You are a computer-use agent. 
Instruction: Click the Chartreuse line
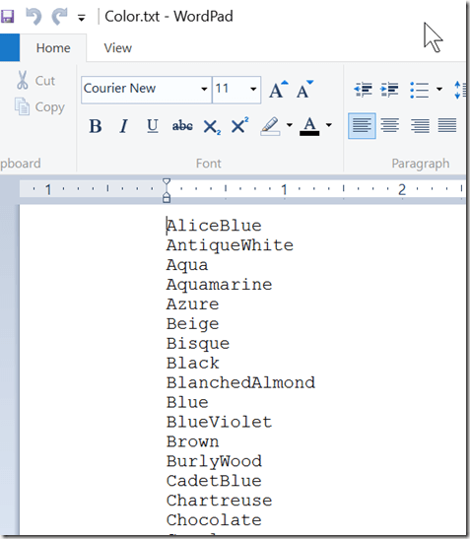[219, 501]
